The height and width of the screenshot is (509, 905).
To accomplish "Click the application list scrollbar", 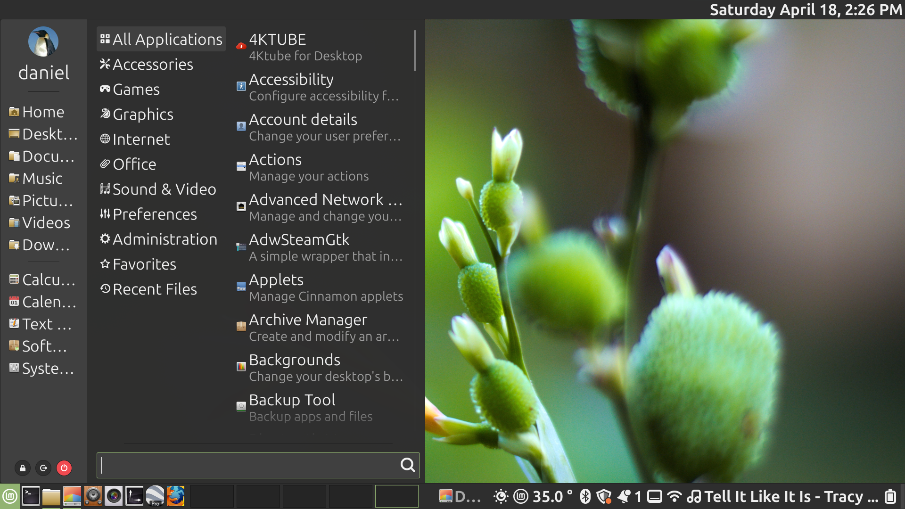I will pos(415,51).
